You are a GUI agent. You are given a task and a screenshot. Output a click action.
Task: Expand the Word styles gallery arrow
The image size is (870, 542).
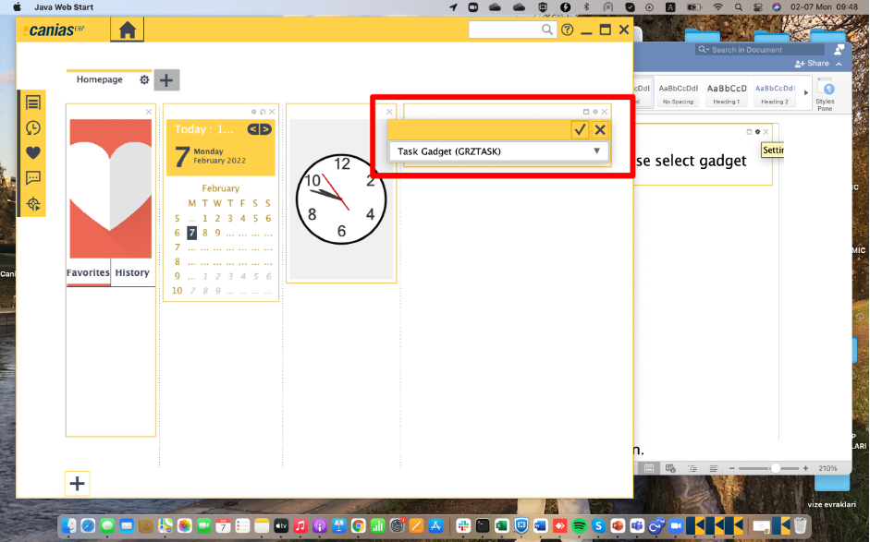click(804, 92)
